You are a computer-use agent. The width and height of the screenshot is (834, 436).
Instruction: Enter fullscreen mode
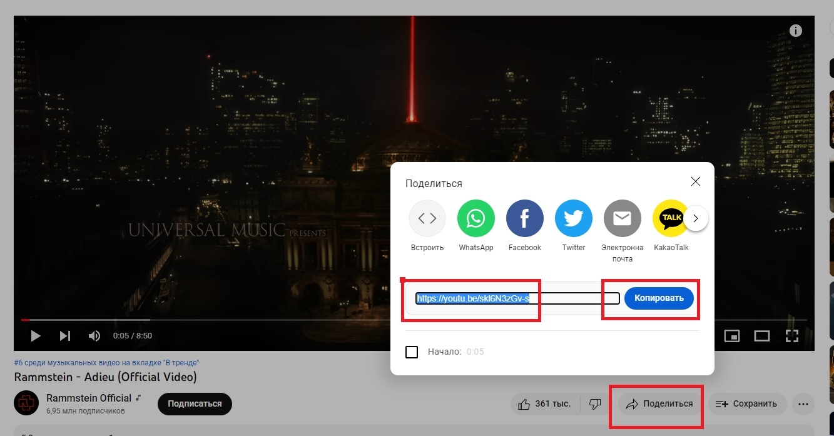(x=791, y=336)
